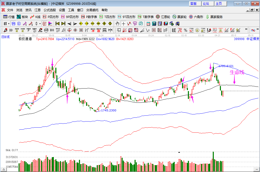Toggle the magenta flag icon
Image resolution: width=260 pixels, height=172 pixels.
point(50,24)
